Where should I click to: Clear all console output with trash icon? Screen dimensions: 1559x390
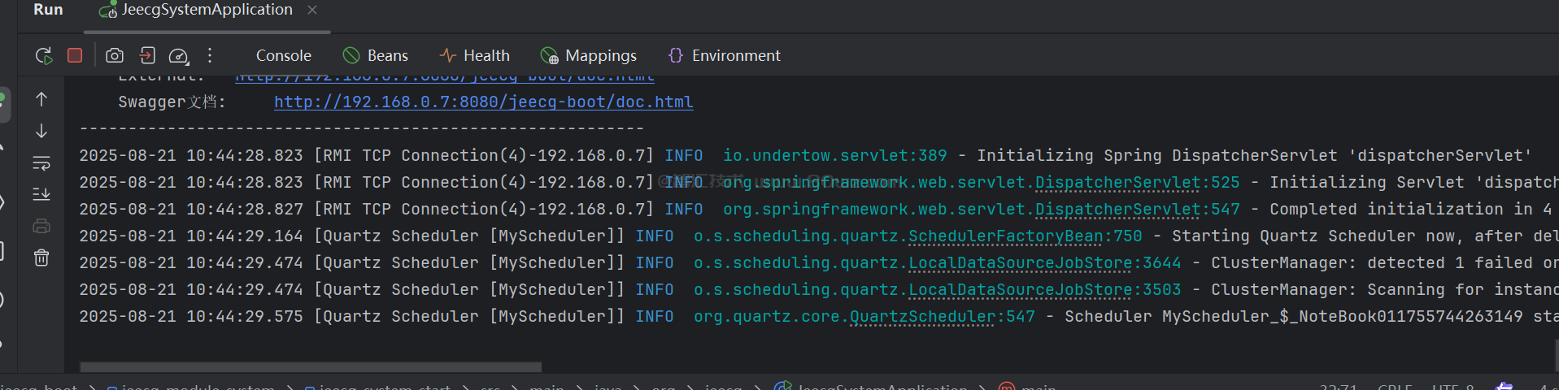tap(41, 258)
